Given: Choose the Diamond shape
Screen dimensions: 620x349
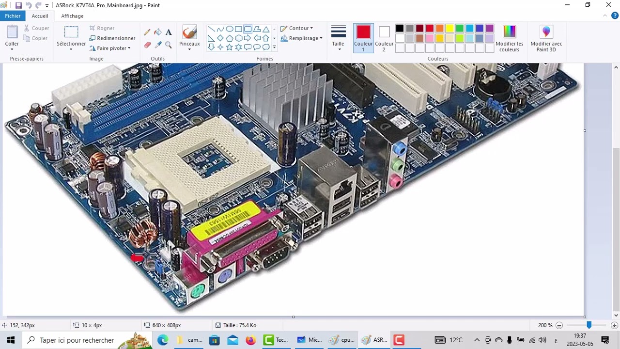Looking at the screenshot, I should point(220,38).
